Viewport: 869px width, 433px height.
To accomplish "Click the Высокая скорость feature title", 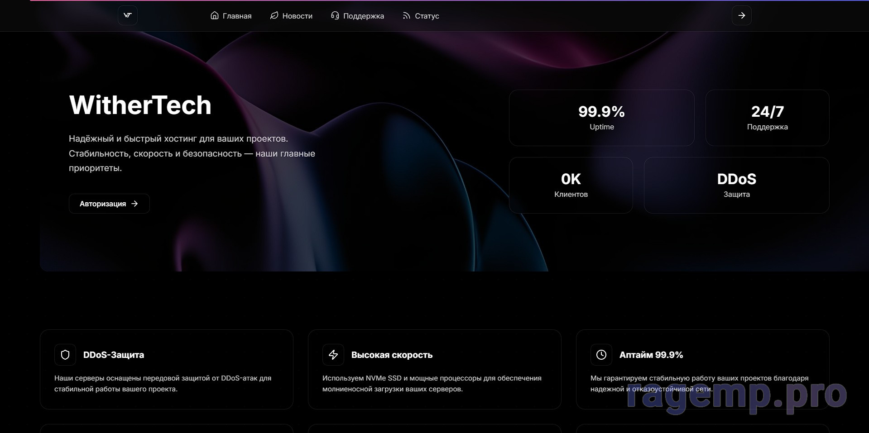I will click(x=392, y=355).
